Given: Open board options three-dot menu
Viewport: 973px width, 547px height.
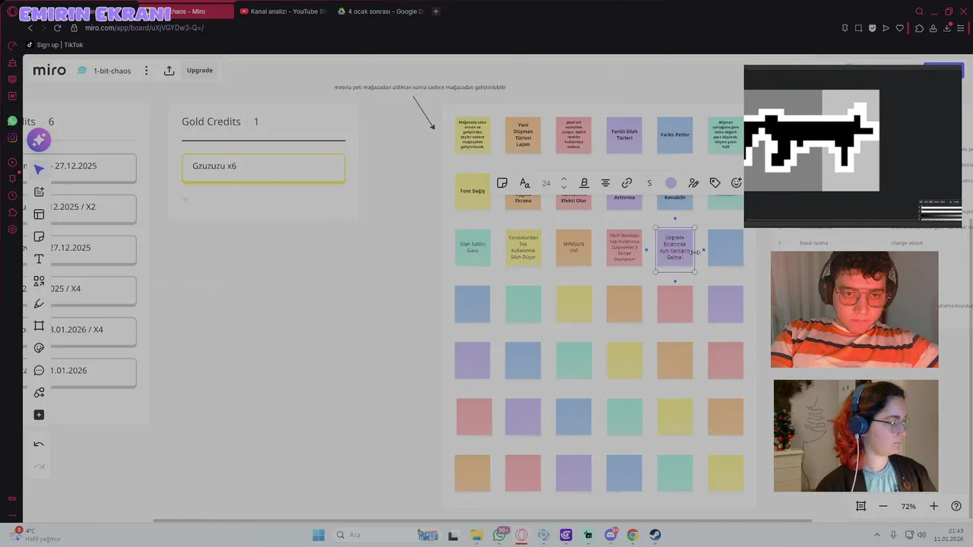Looking at the screenshot, I should click(147, 71).
